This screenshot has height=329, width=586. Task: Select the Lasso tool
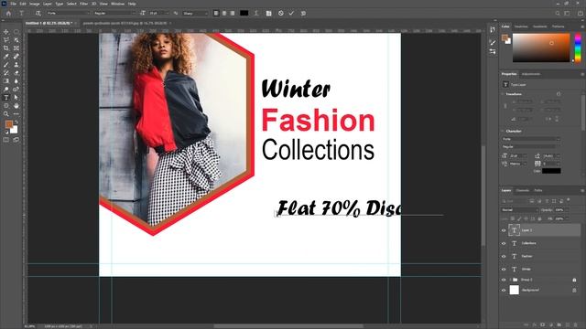click(6, 40)
